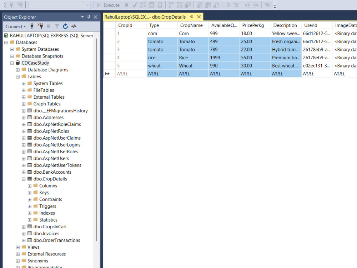The width and height of the screenshot is (357, 268).
Task: Collapse the Databases node
Action: (x=6, y=43)
